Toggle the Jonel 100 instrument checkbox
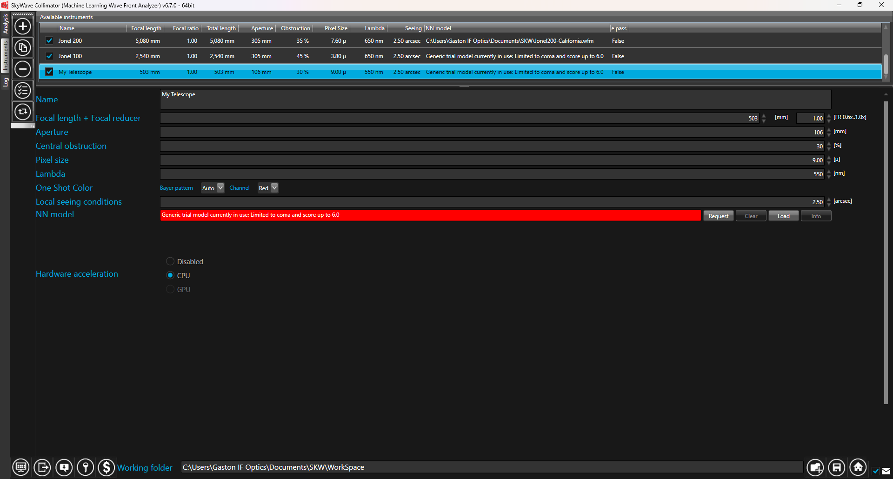The height and width of the screenshot is (479, 893). [x=49, y=56]
